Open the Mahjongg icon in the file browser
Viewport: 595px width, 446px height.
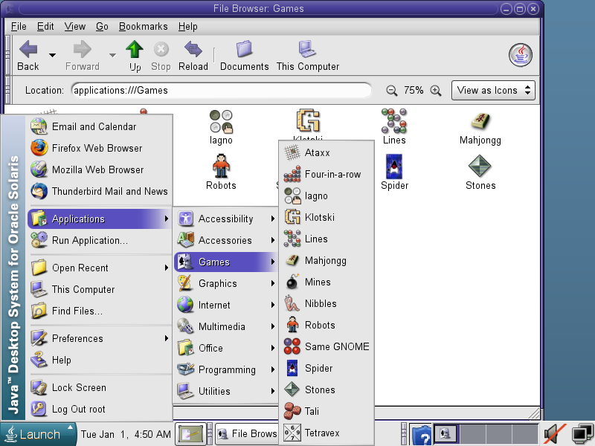click(x=480, y=122)
